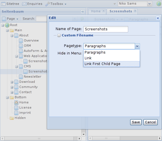Enable the Custom Filename checkbox
Screen dimensions: 162x141
click(x=59, y=36)
